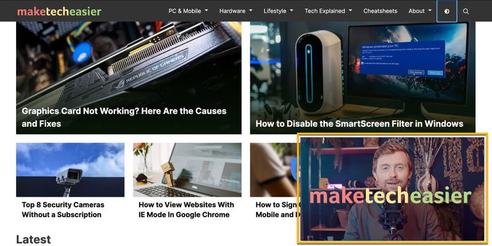Image resolution: width=492 pixels, height=246 pixels.
Task: Click the Dell laptop article thumbnail
Action: coord(187,170)
